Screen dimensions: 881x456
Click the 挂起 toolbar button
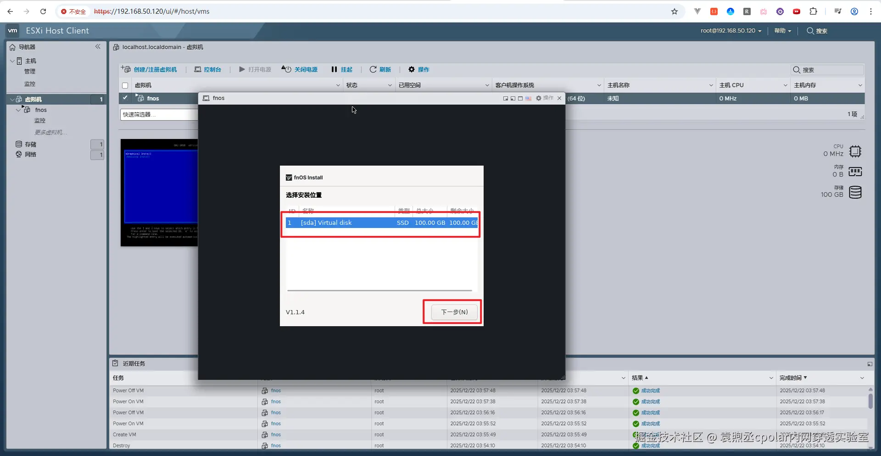(x=342, y=70)
